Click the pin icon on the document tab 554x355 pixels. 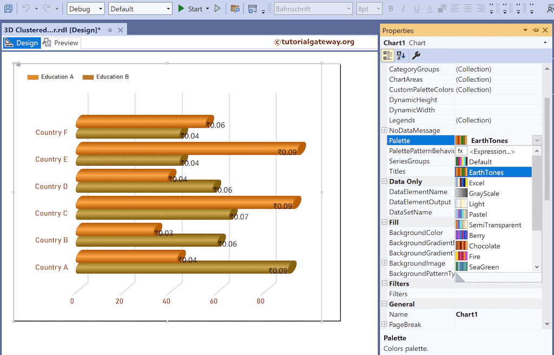[110, 30]
